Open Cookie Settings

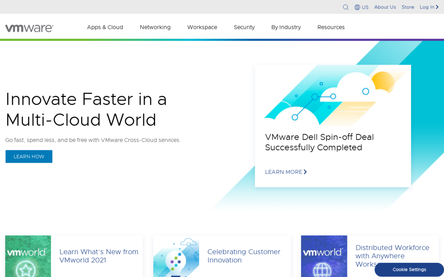[409, 270]
